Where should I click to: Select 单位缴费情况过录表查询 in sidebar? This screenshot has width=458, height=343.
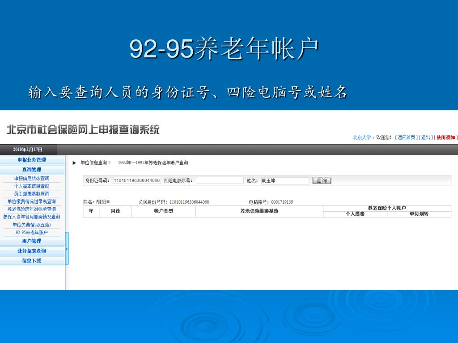32,201
